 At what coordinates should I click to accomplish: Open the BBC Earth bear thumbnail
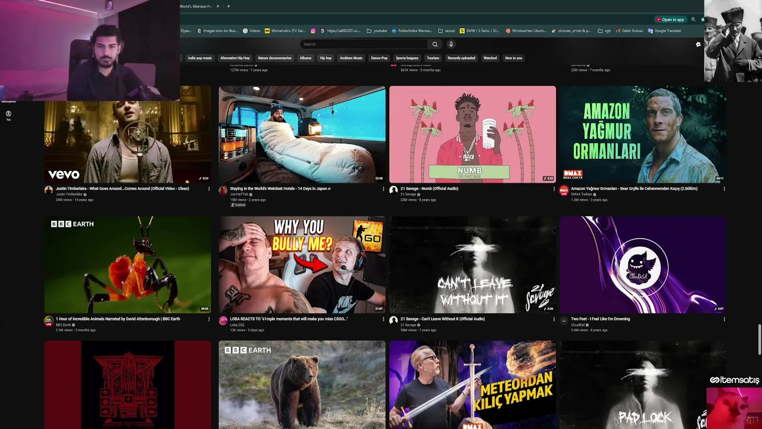[x=302, y=385]
